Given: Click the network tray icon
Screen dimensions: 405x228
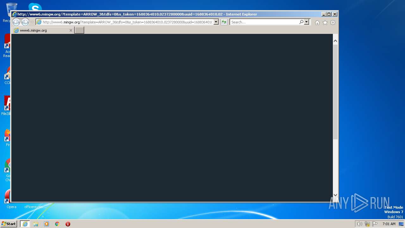Looking at the screenshot, I should 367,224.
